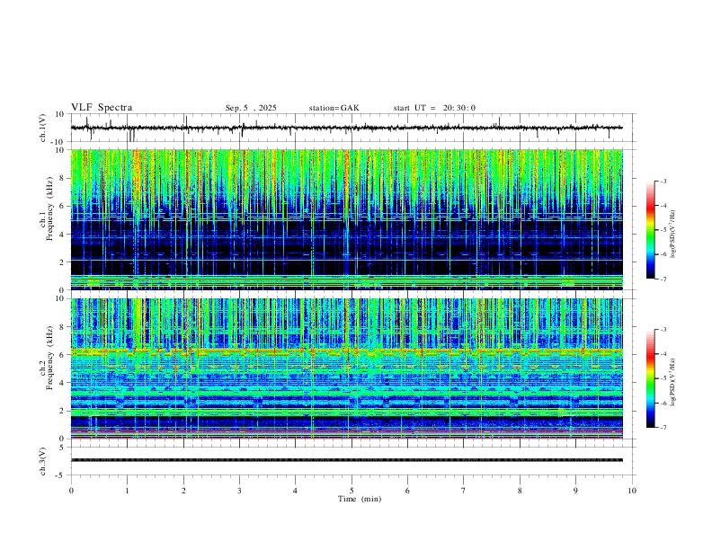Click the ch.1 "Frequency (kHz)" axis title
The width and height of the screenshot is (712, 550).
click(x=49, y=209)
